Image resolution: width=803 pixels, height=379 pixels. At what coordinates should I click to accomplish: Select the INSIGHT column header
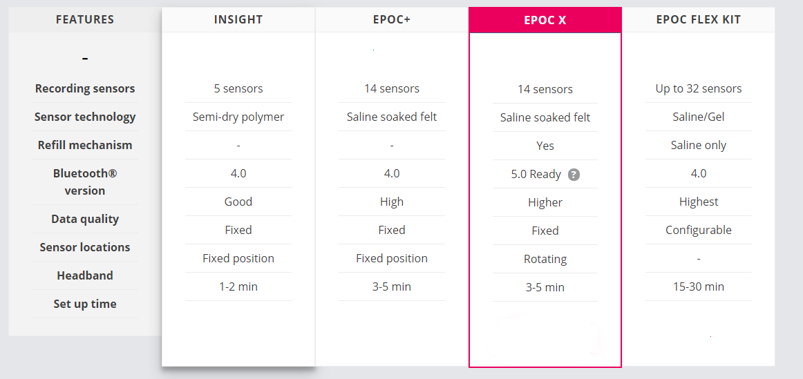point(238,19)
